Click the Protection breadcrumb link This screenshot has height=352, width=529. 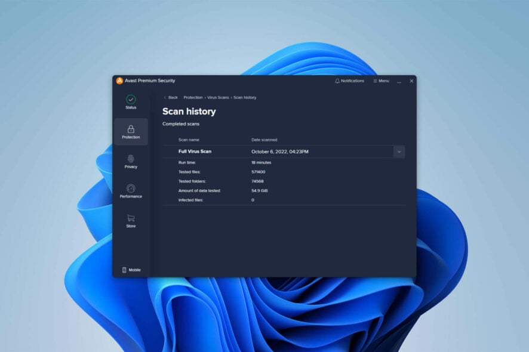click(x=192, y=97)
